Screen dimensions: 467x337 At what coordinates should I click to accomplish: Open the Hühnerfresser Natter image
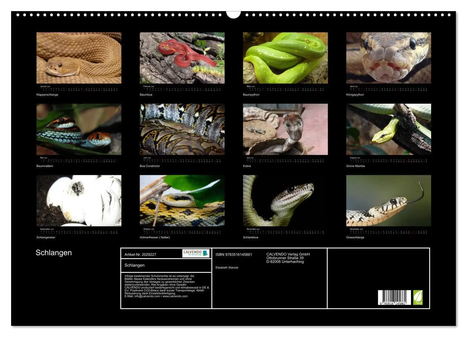(182, 200)
